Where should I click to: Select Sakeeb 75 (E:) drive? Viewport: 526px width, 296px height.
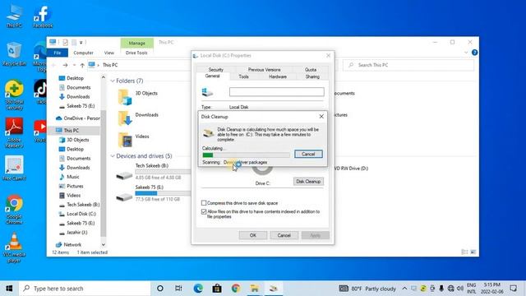pyautogui.click(x=153, y=192)
